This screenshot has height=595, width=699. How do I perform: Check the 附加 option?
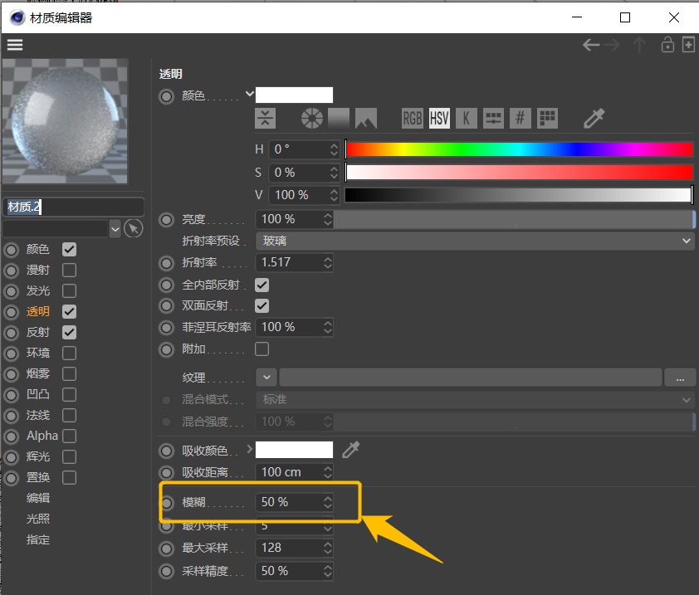[262, 349]
